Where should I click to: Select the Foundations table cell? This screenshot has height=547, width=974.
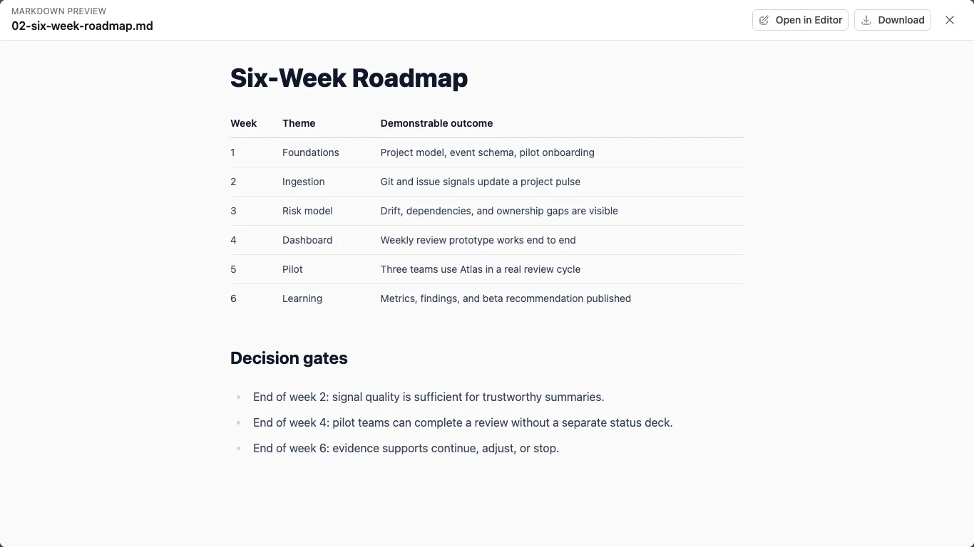[x=310, y=152]
